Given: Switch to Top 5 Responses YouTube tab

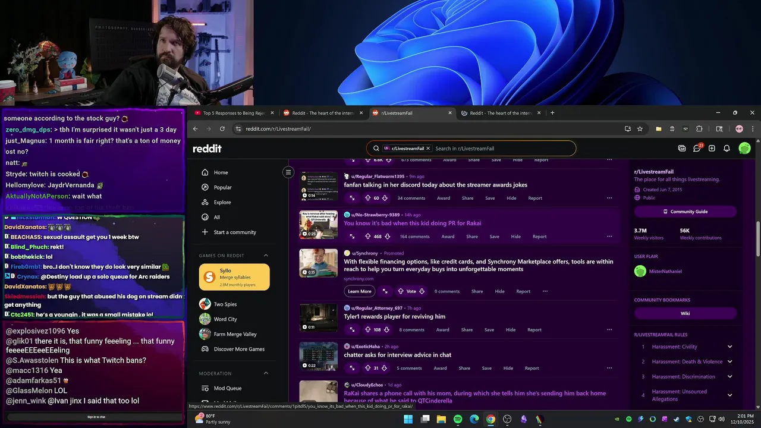Looking at the screenshot, I should 233,113.
